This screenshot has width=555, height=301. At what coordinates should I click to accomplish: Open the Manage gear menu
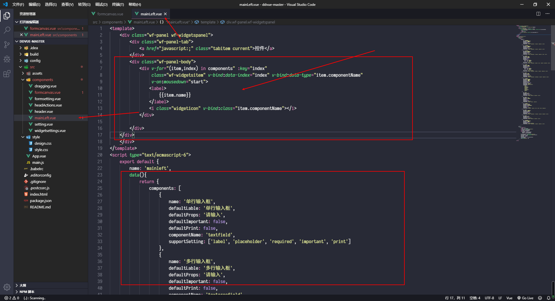[7, 287]
